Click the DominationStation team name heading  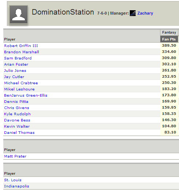[63, 12]
